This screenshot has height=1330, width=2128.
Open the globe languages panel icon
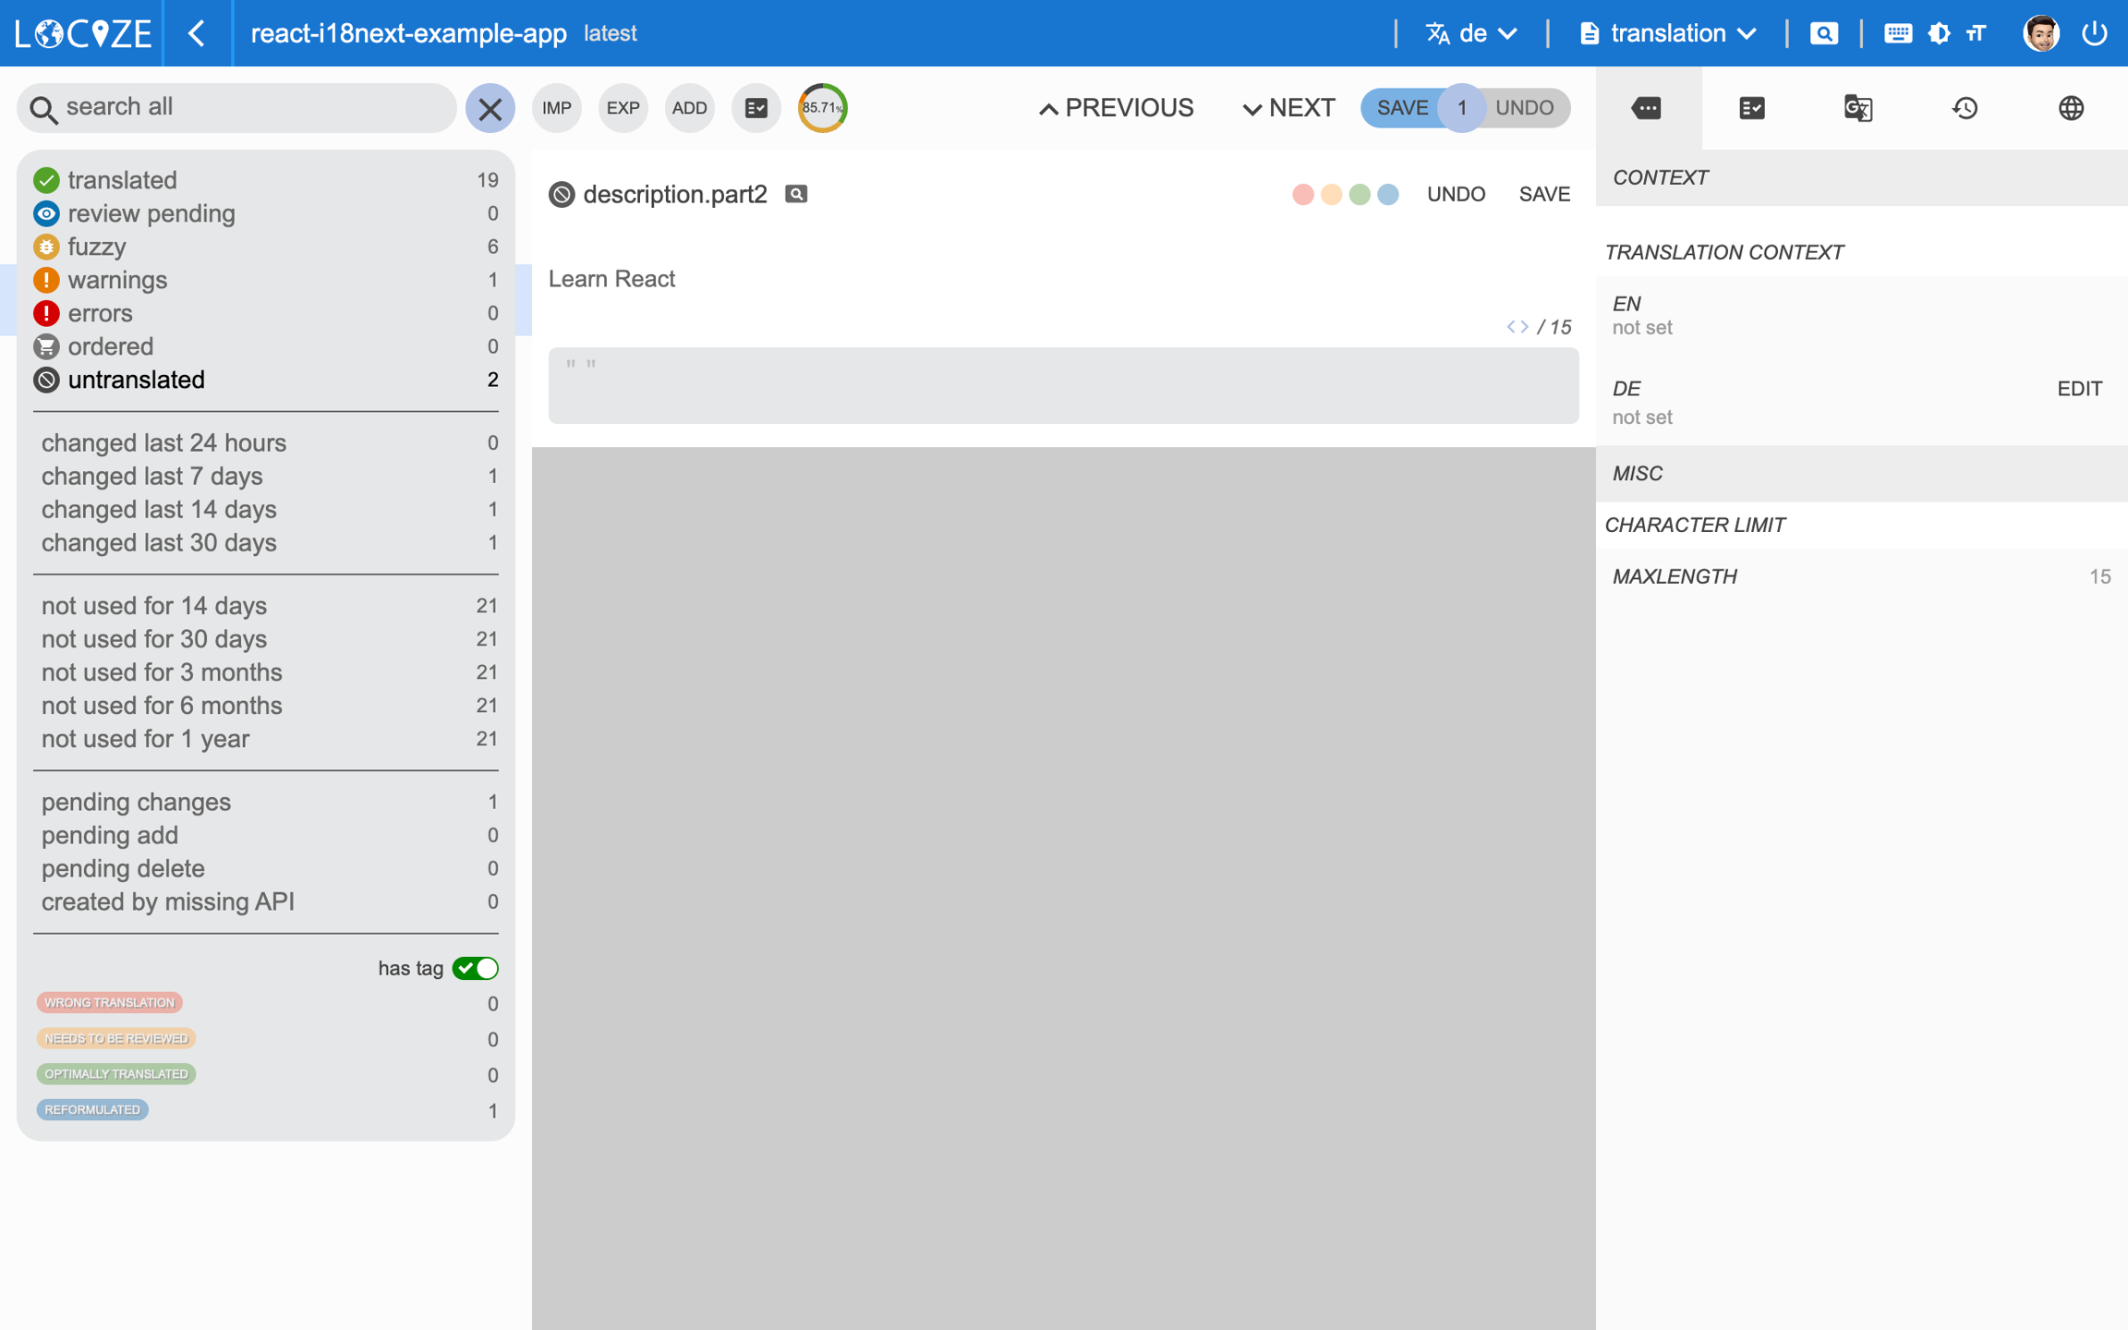click(x=2071, y=108)
